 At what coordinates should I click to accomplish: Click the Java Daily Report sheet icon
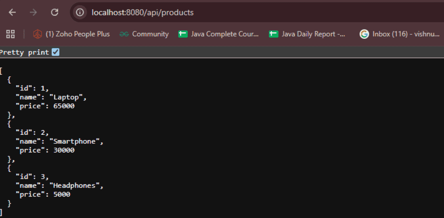click(274, 34)
